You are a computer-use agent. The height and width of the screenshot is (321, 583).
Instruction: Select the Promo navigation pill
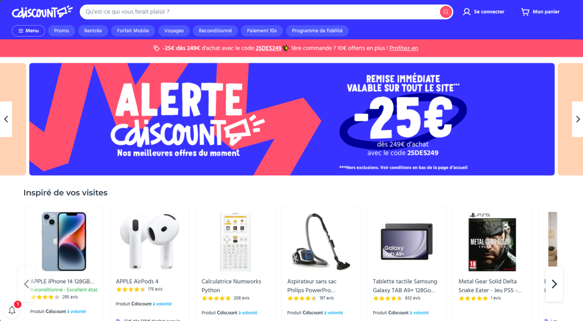[x=61, y=31]
